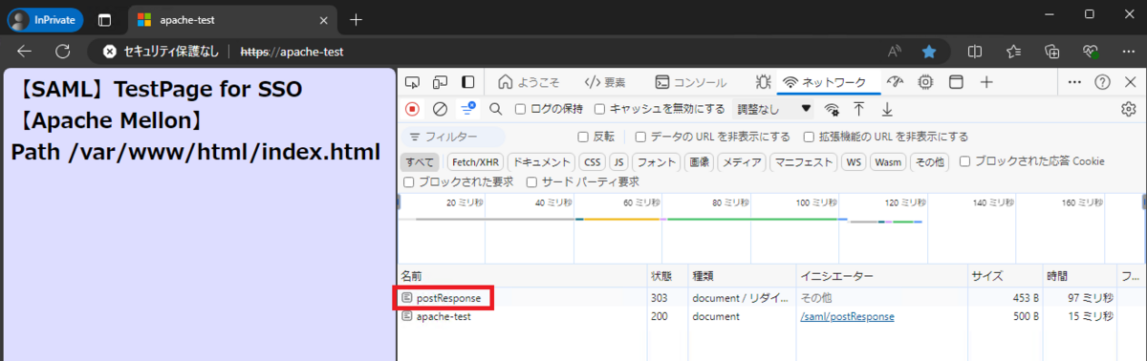The height and width of the screenshot is (361, 1147).
Task: Open browser essentials heart icon
Action: pyautogui.click(x=1091, y=52)
